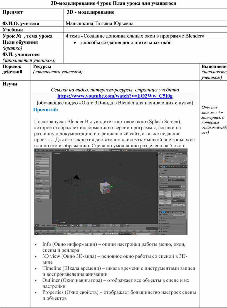
Task: Open the Select menu in the 3D View header
Action: click(x=49, y=225)
